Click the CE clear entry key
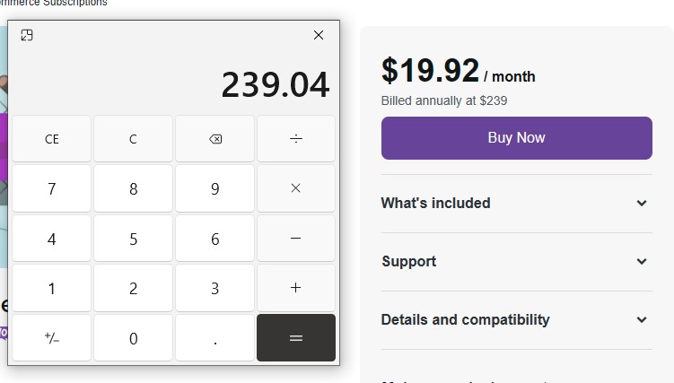The width and height of the screenshot is (674, 383). point(51,139)
